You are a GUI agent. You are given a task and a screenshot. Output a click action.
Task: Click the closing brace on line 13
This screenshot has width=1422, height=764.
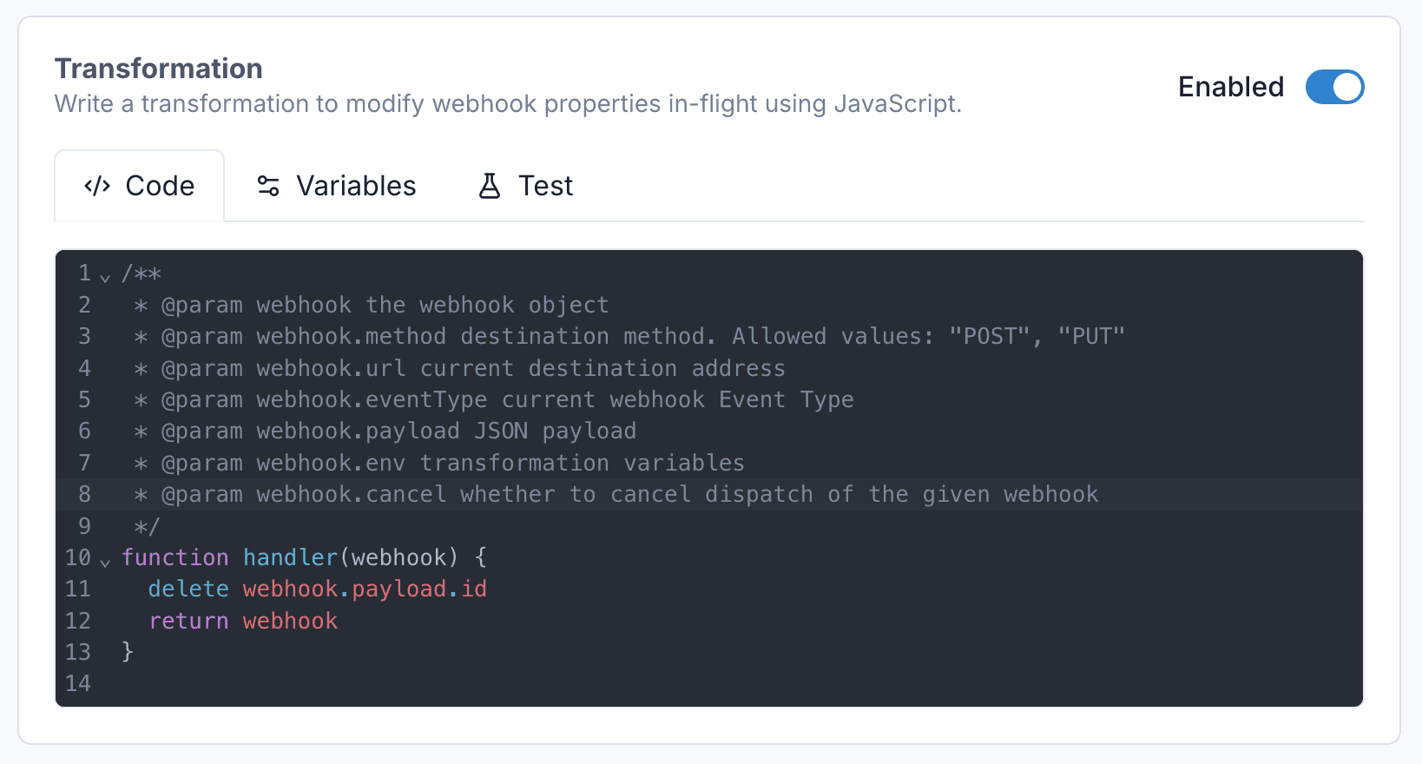tap(128, 652)
